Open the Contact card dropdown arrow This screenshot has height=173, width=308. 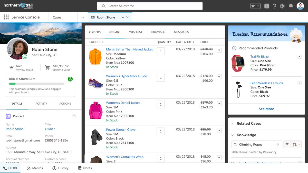click(x=74, y=116)
